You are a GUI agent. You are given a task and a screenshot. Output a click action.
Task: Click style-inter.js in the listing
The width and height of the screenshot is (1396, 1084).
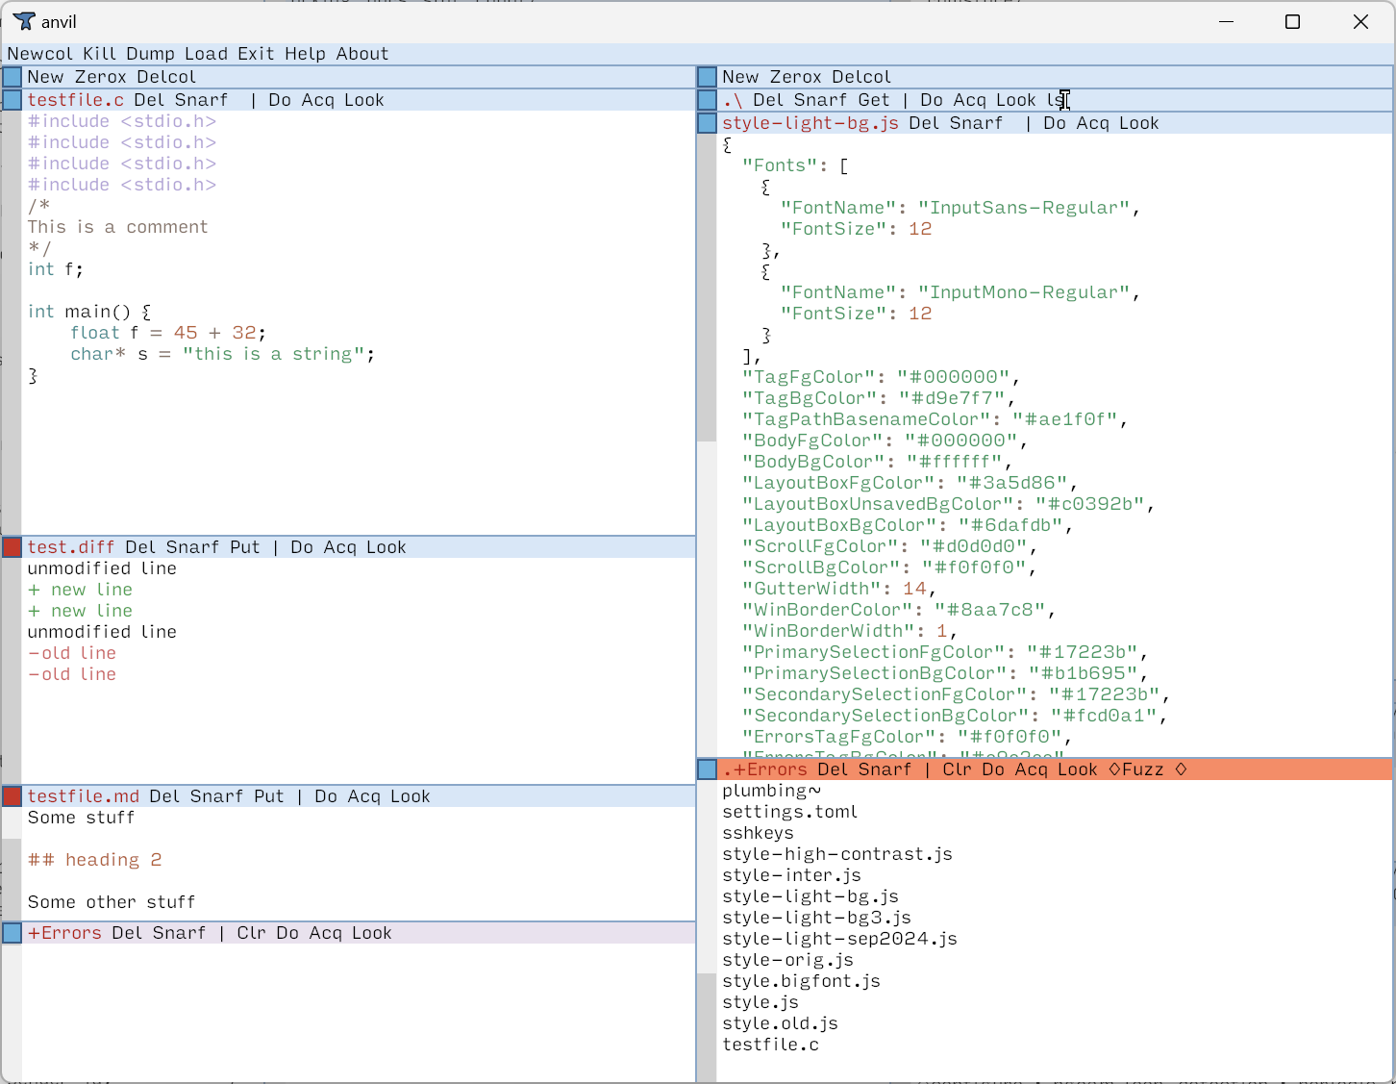pos(791,875)
